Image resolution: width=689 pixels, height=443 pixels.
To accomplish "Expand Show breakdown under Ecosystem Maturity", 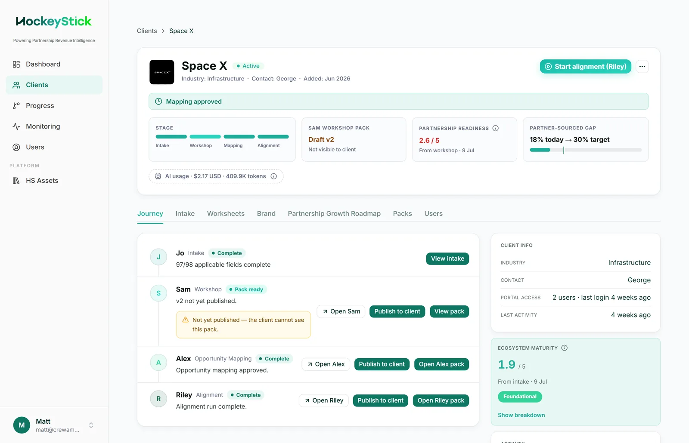I will [x=521, y=415].
